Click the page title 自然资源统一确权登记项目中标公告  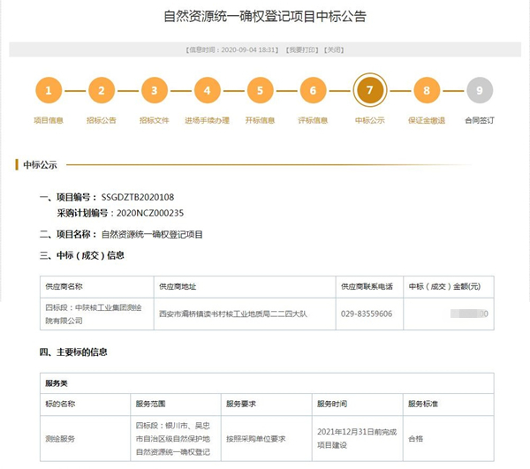point(265,17)
